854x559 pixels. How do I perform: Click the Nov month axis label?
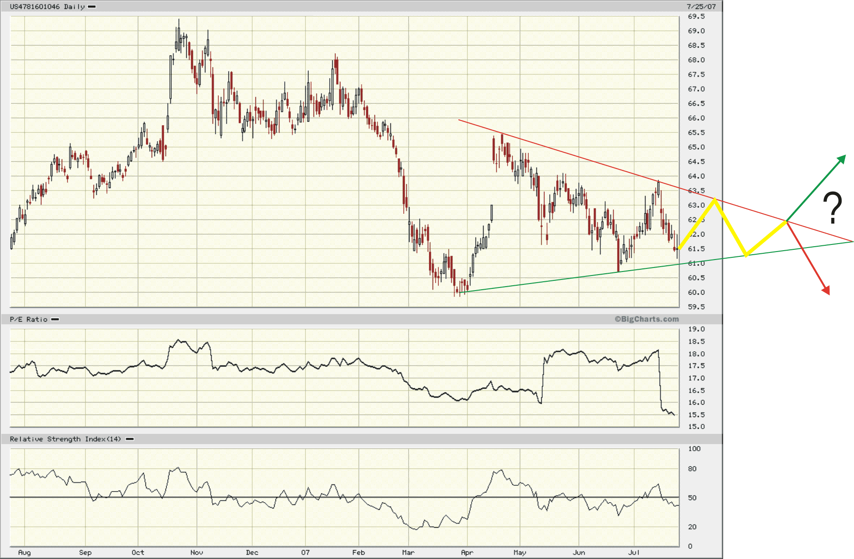(197, 552)
